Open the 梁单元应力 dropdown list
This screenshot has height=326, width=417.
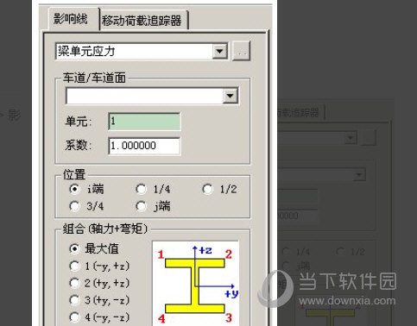point(220,52)
